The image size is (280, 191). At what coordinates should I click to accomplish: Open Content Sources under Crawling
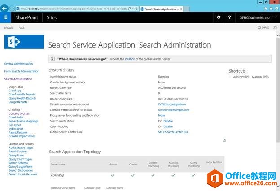(19, 113)
